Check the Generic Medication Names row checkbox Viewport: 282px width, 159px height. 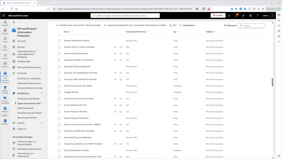pos(59,41)
